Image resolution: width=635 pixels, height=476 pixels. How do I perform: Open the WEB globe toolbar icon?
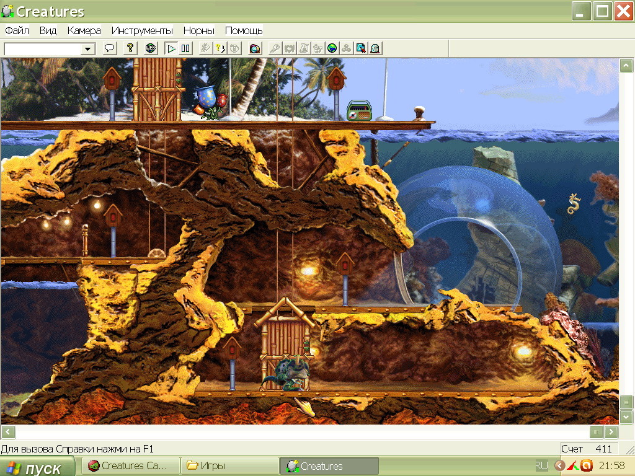(151, 48)
